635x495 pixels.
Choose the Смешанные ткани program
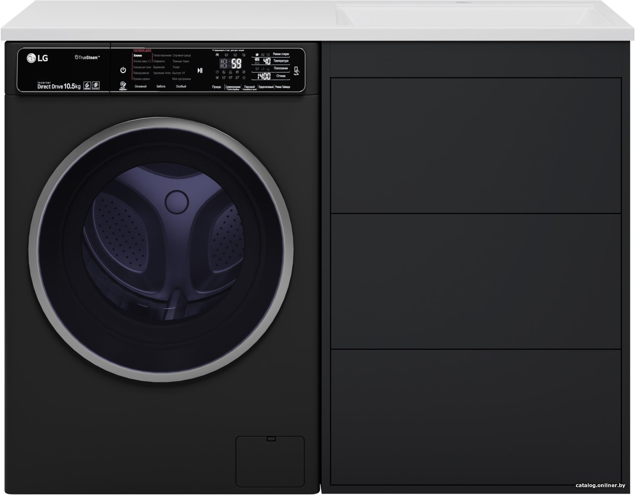[x=142, y=67]
